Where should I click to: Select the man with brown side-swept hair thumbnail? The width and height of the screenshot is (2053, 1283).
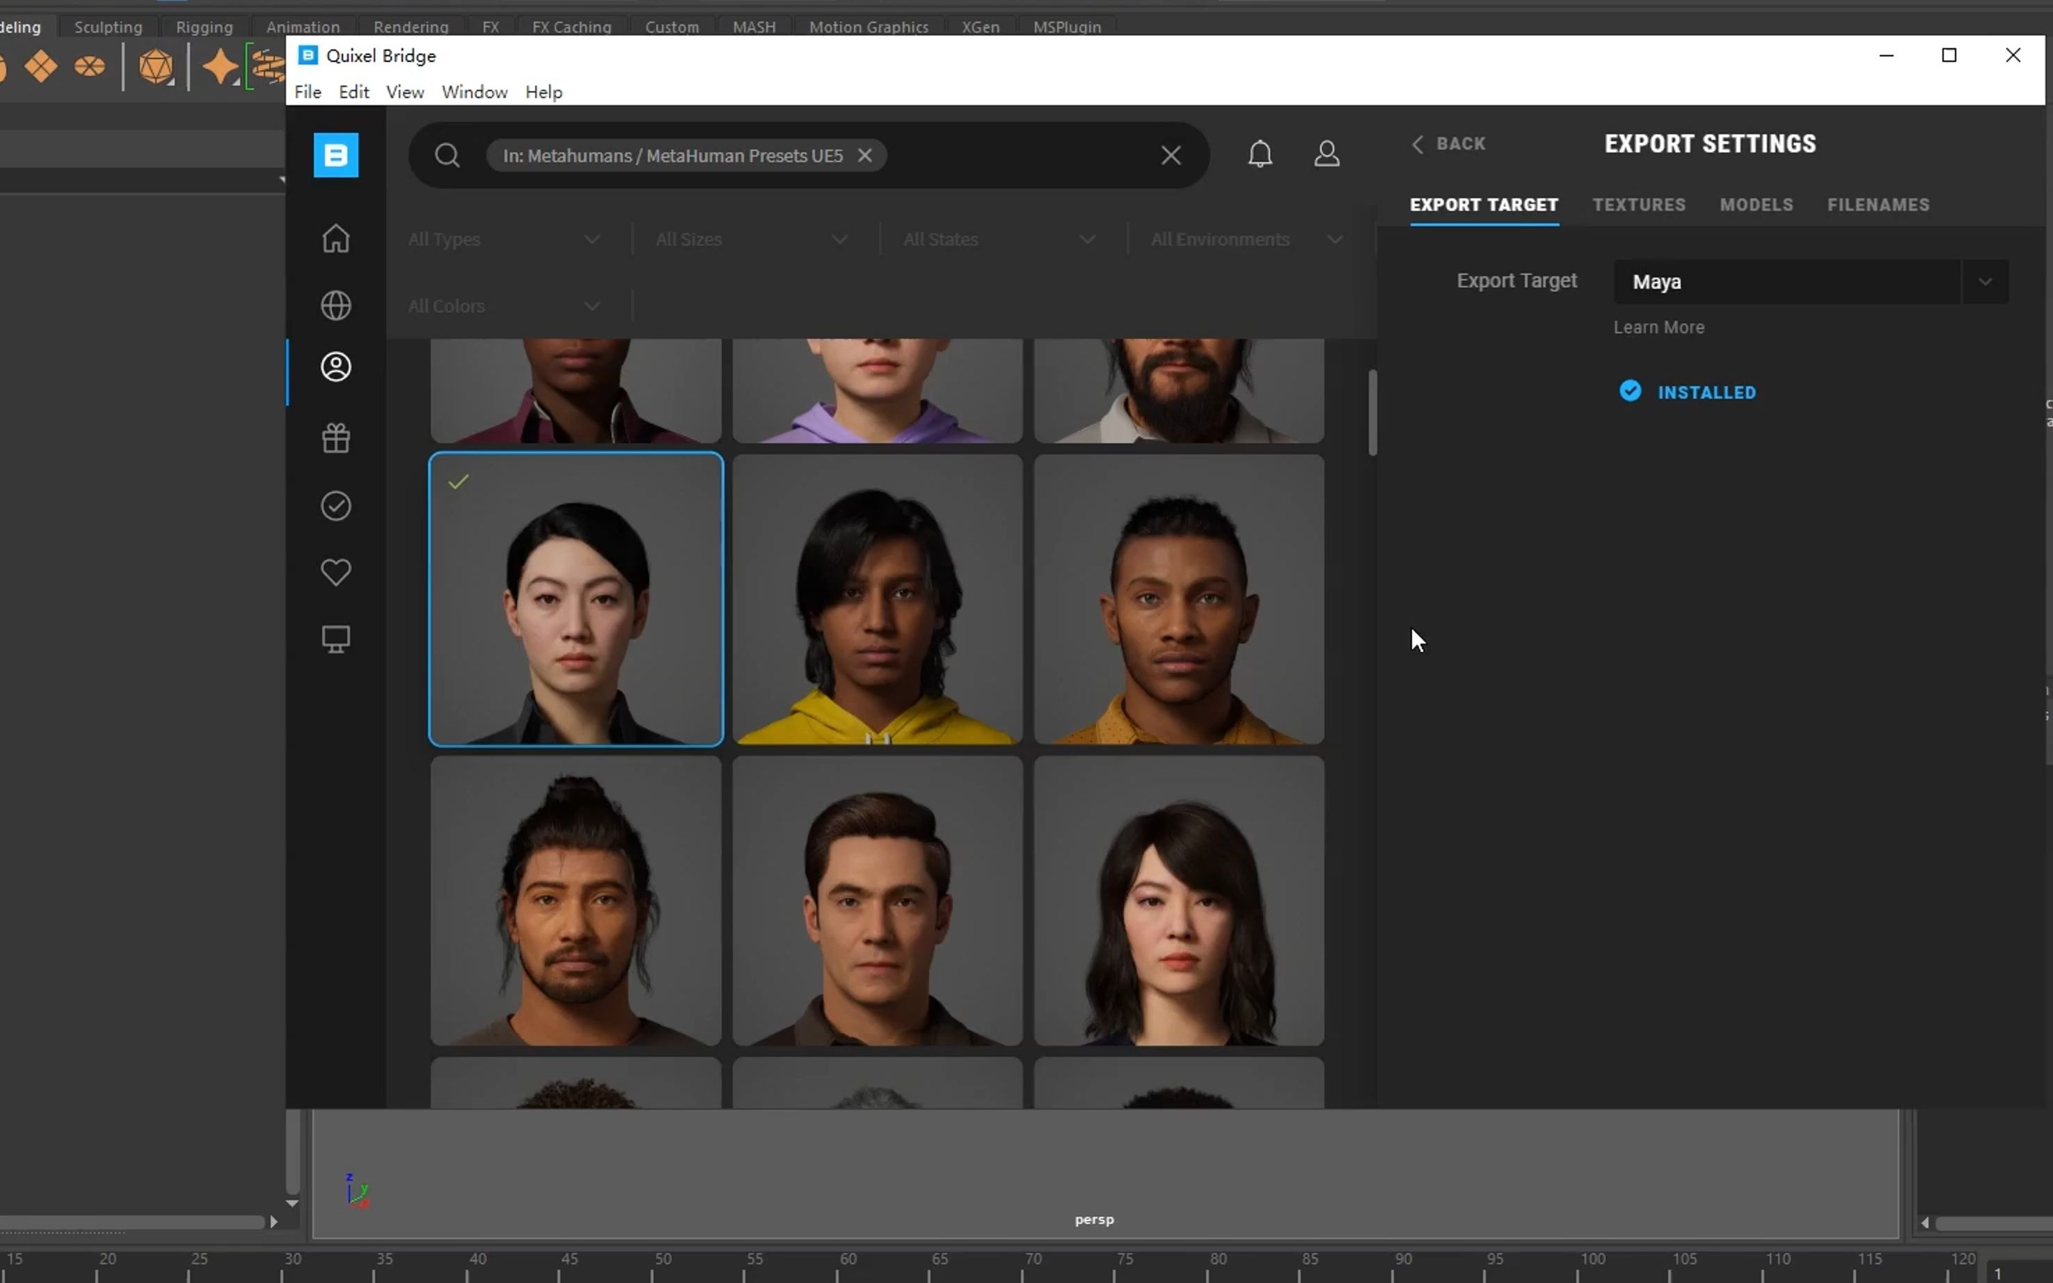pos(877,900)
